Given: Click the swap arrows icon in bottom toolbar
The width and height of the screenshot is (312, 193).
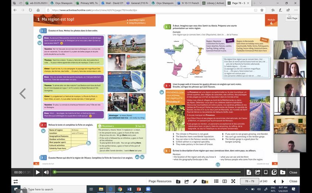Looking at the screenshot, I should coord(16,182).
